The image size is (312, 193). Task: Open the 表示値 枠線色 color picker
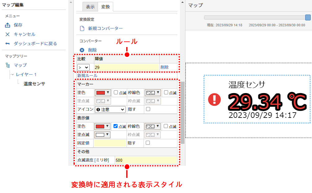[152, 127]
